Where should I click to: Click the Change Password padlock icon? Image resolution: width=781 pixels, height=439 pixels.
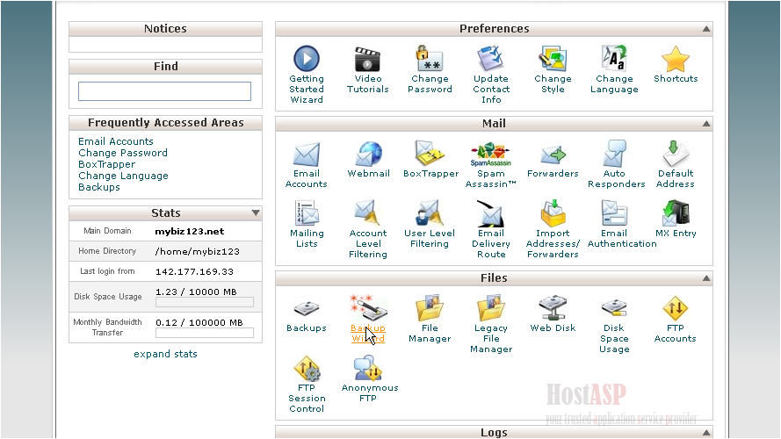[x=430, y=59]
